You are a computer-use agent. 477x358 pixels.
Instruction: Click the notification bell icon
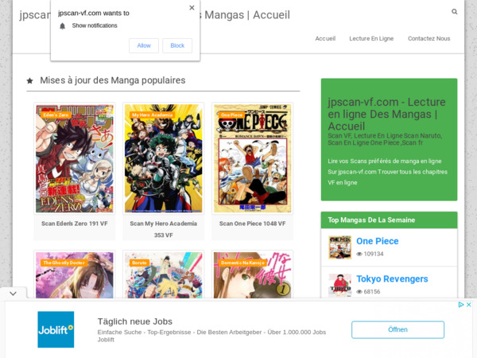click(62, 26)
